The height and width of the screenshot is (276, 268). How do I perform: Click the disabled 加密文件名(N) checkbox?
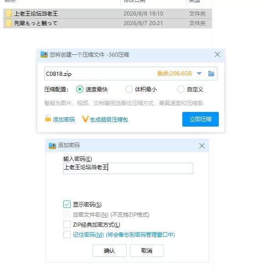(x=67, y=214)
